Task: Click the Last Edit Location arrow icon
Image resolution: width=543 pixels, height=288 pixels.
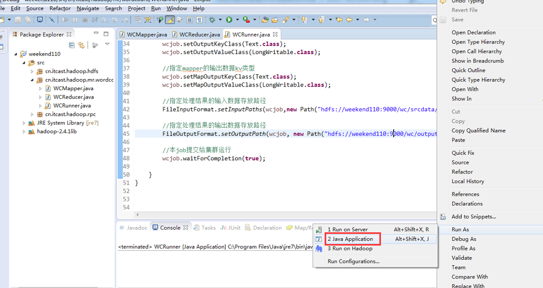Action: [338, 20]
